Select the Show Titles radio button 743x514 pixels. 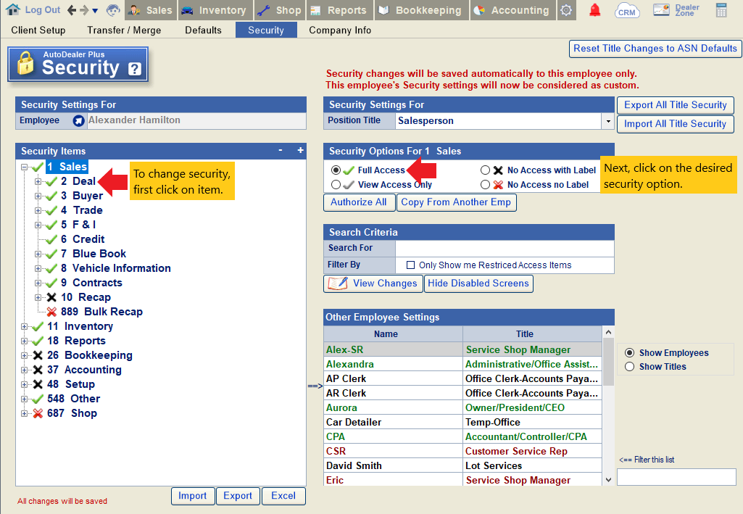(x=629, y=366)
